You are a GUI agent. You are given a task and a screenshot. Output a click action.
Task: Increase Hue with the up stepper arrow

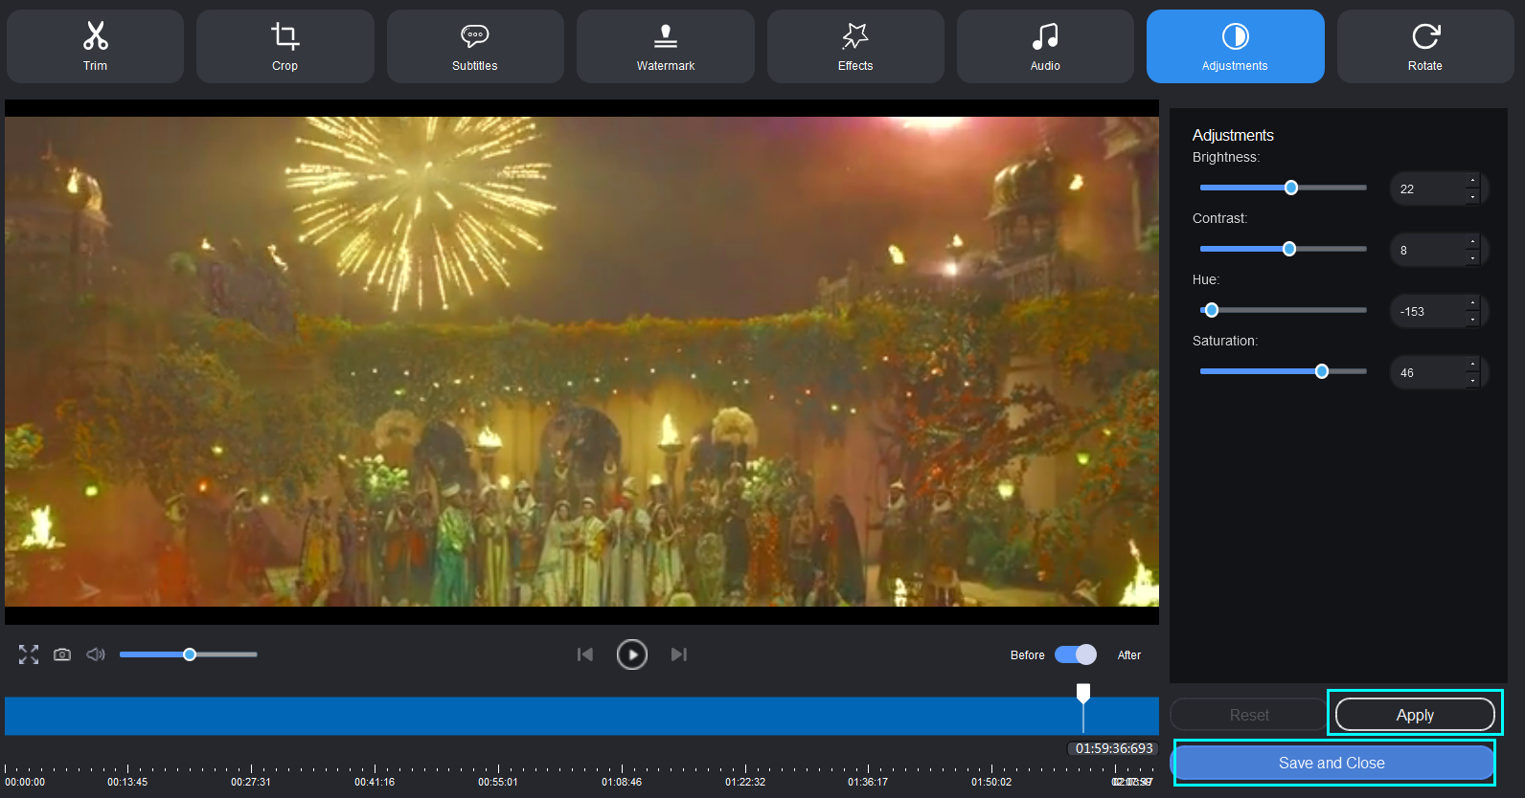[x=1473, y=302]
